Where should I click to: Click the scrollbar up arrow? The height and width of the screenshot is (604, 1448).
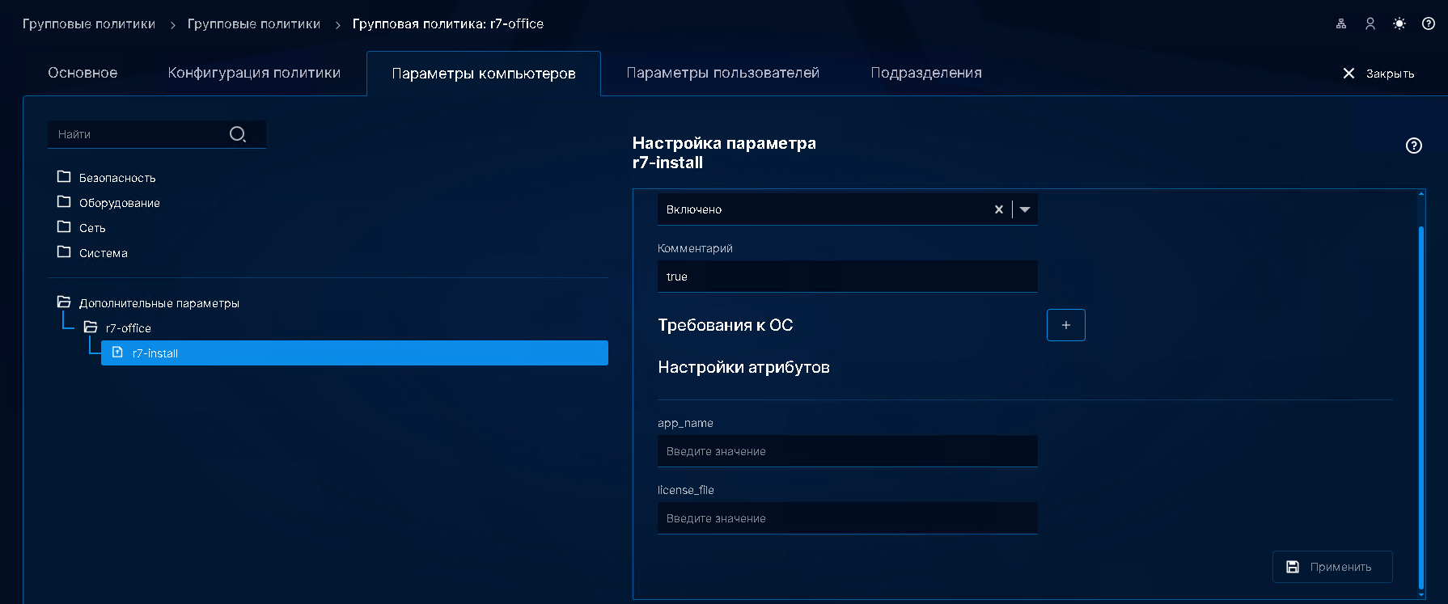point(1421,194)
